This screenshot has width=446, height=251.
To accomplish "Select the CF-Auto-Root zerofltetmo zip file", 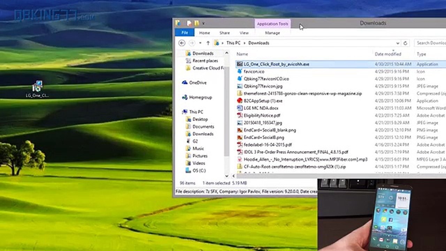I will pos(295,167).
